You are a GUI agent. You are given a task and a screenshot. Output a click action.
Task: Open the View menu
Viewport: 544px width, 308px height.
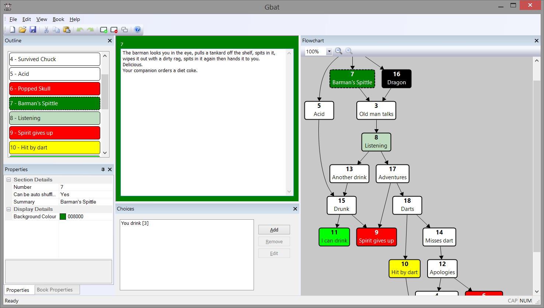[42, 19]
